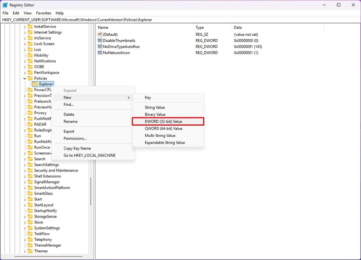Expand the Themes key chevron
The image size is (361, 260).
click(x=25, y=251)
